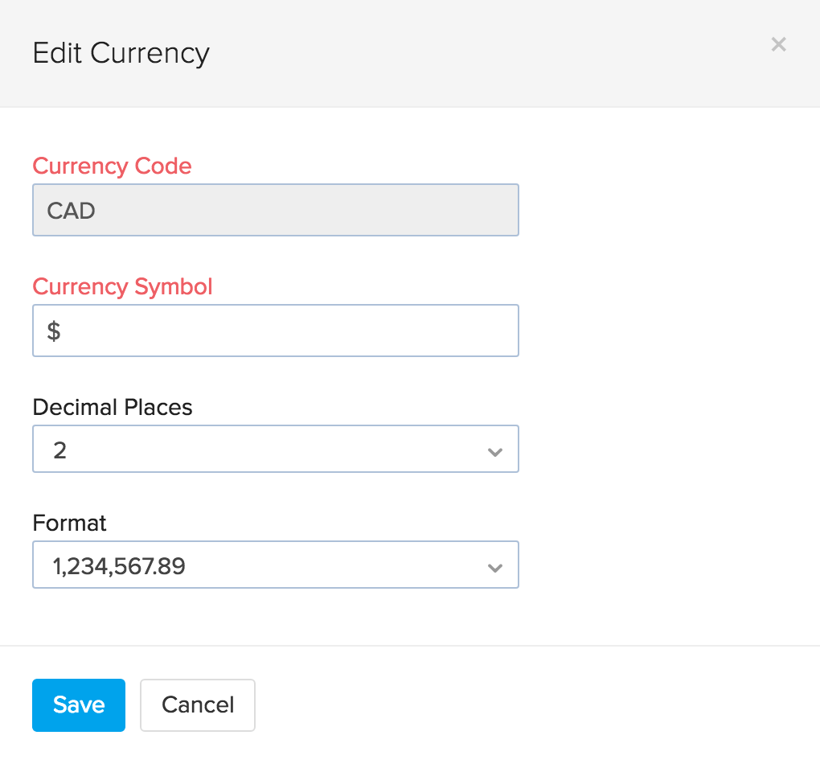Click the Edit Currency dialog title

pyautogui.click(x=121, y=53)
